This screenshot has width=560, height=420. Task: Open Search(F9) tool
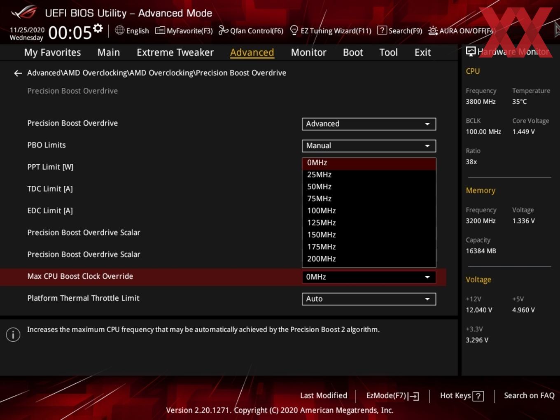(400, 30)
